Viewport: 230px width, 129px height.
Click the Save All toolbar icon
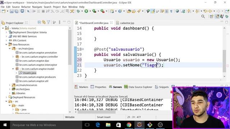click(16, 11)
